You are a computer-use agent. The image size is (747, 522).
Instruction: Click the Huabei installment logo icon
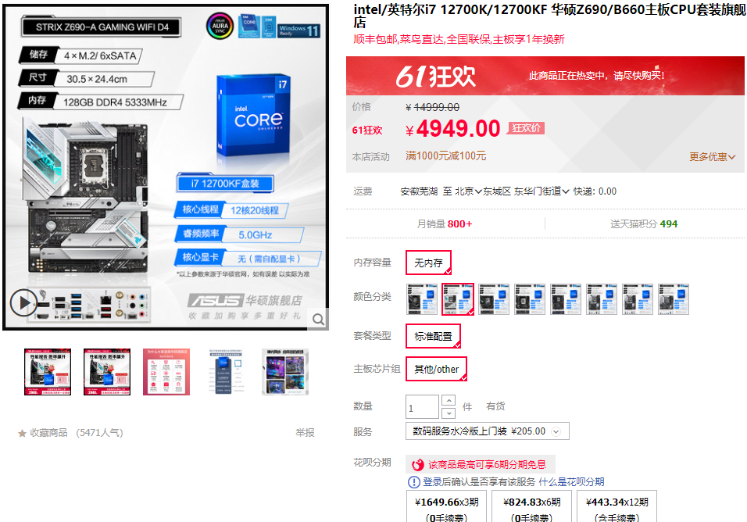click(x=418, y=464)
